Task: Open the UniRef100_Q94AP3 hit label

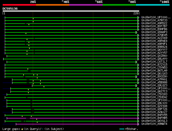Action: tap(154, 32)
